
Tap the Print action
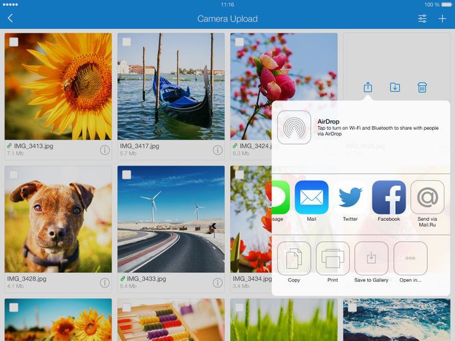[333, 259]
